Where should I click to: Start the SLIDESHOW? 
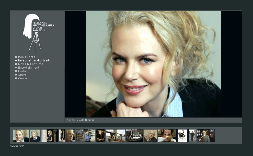coord(17,146)
